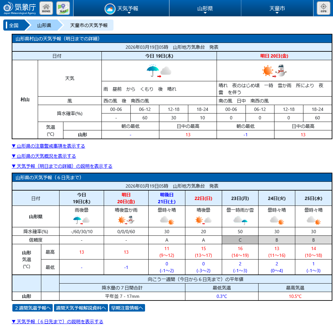
Task: Click the 晴後雪か雨 weekly icon for 20日
Action: (x=126, y=220)
